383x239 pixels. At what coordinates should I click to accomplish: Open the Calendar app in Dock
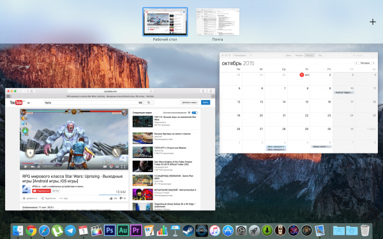click(83, 231)
